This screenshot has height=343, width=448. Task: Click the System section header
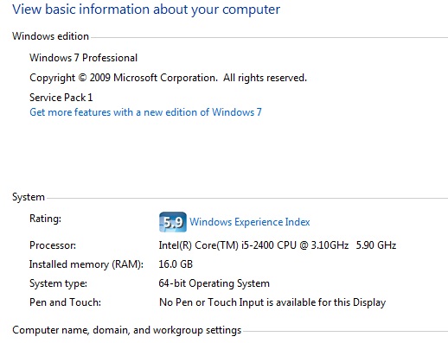click(29, 197)
